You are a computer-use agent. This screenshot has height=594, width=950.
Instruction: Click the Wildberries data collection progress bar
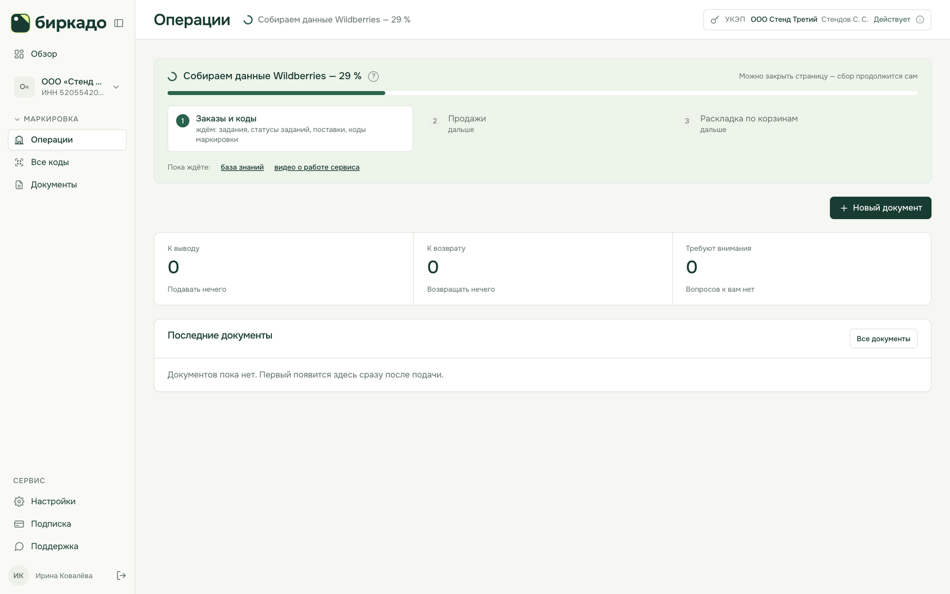(x=543, y=93)
